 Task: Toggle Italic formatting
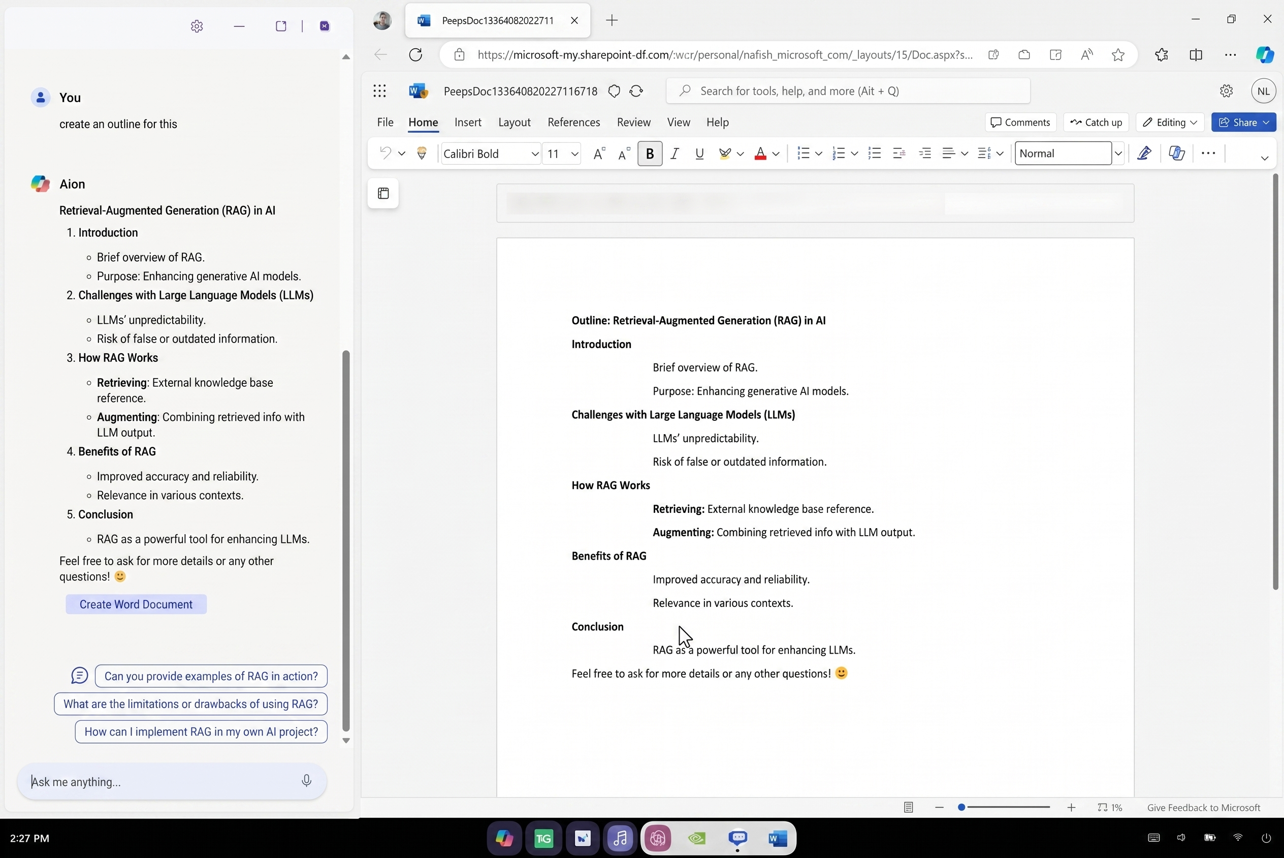(675, 153)
